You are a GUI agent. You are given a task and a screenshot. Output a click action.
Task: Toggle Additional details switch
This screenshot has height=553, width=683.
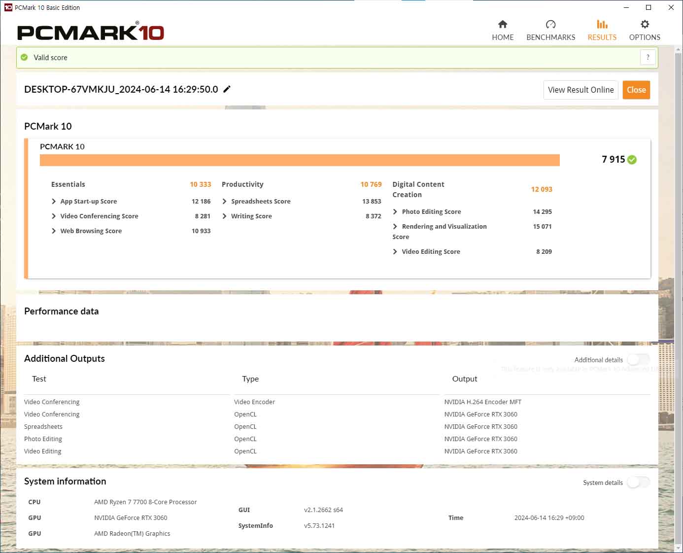[x=638, y=360]
